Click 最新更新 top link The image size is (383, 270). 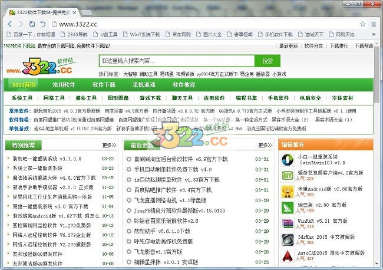coord(289,46)
